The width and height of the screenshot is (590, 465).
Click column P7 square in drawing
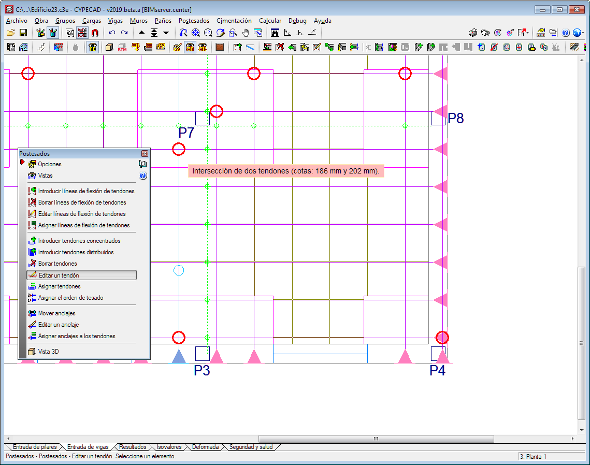203,118
